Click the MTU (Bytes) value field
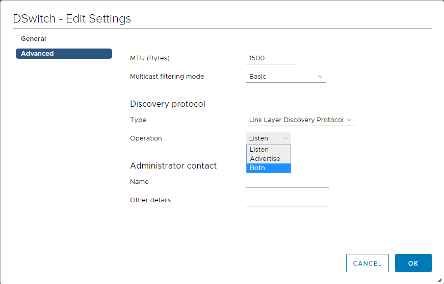The height and width of the screenshot is (284, 444). (x=271, y=58)
